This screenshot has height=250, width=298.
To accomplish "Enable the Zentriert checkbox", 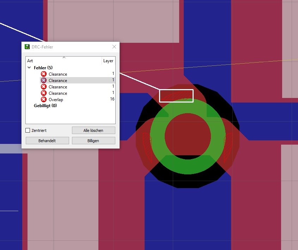I will pos(28,130).
